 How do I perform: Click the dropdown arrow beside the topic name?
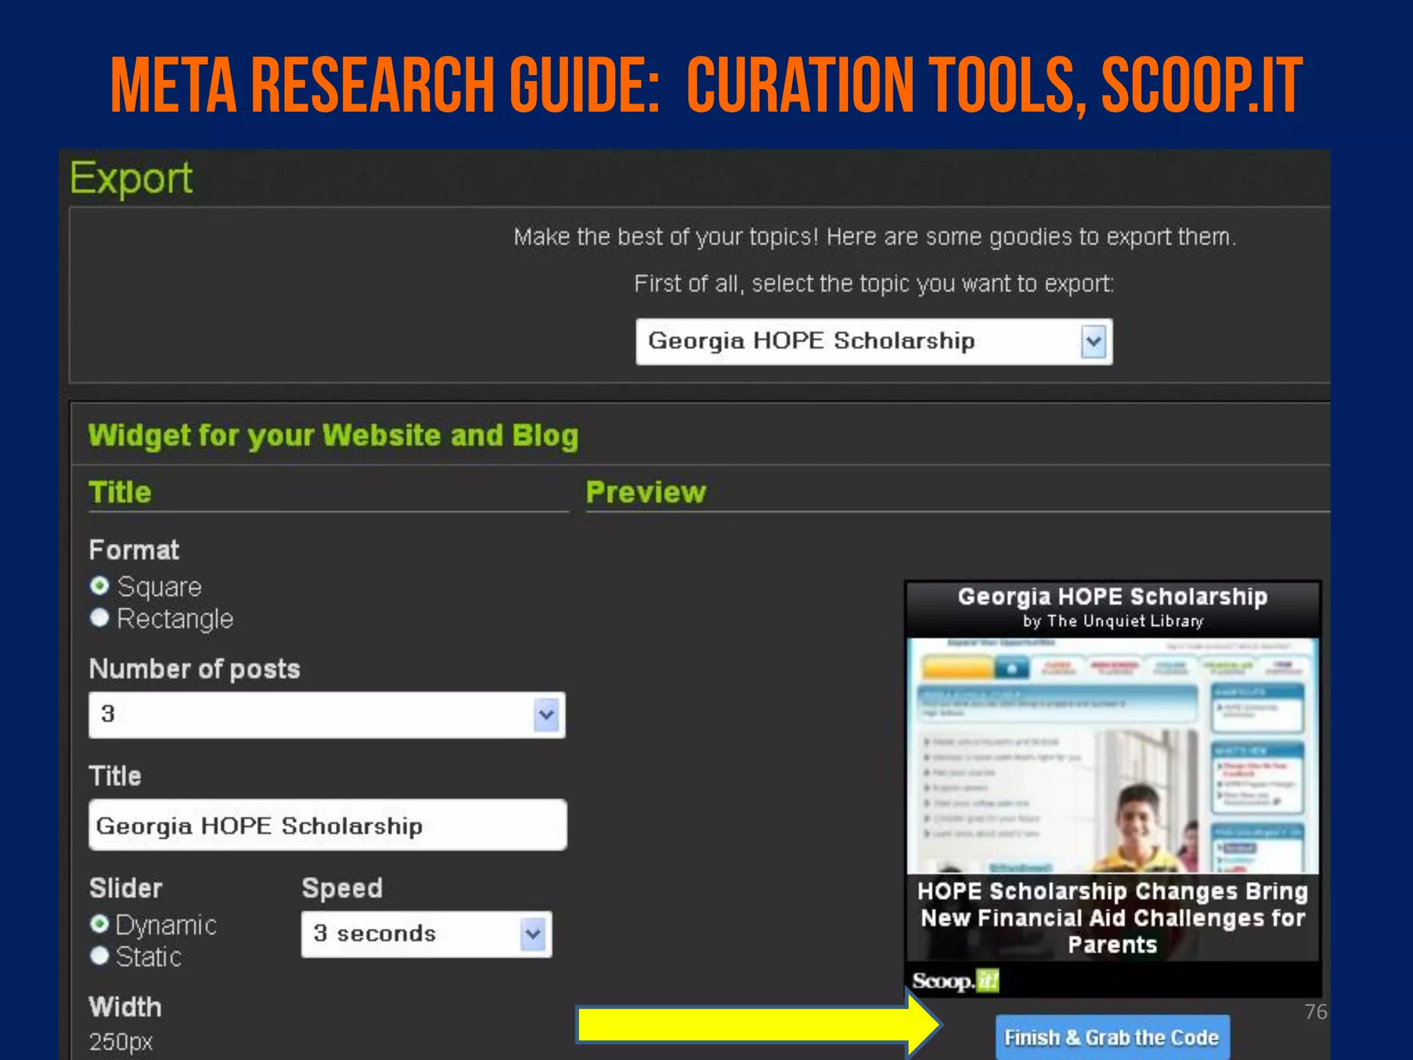tap(1093, 342)
